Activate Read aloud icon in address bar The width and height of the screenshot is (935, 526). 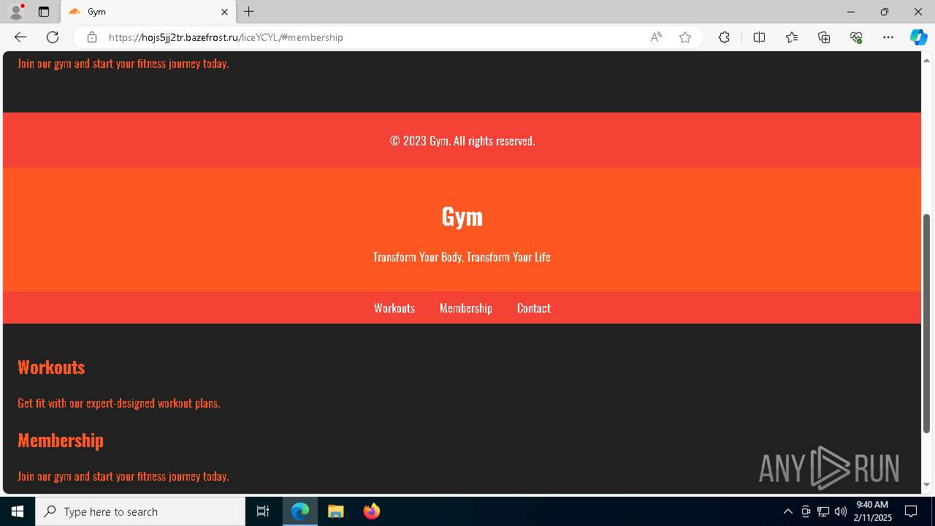coord(656,37)
